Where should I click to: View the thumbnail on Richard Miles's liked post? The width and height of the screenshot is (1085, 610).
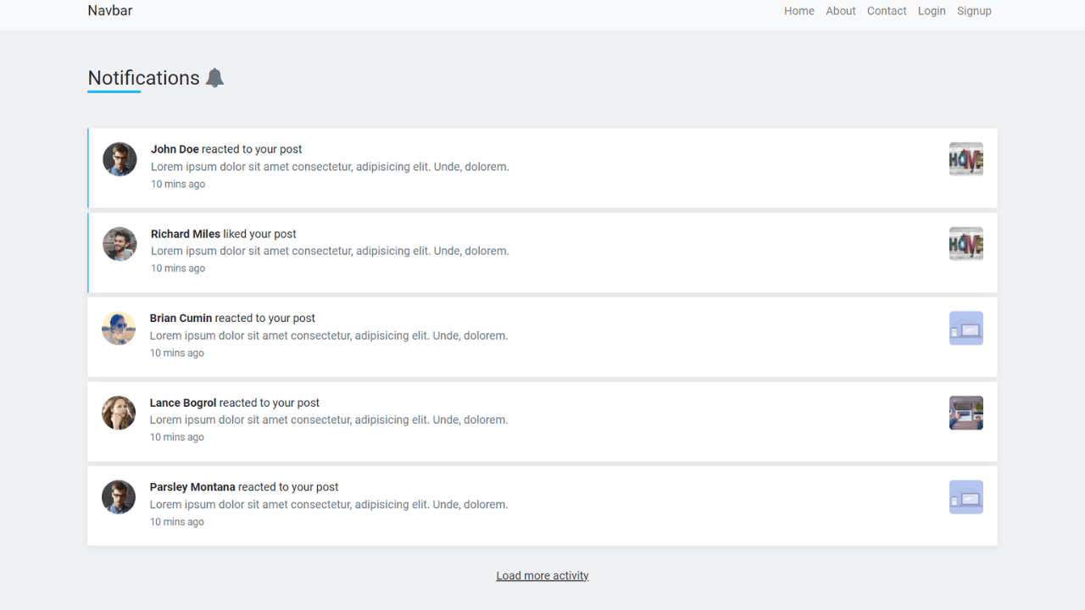coord(965,243)
